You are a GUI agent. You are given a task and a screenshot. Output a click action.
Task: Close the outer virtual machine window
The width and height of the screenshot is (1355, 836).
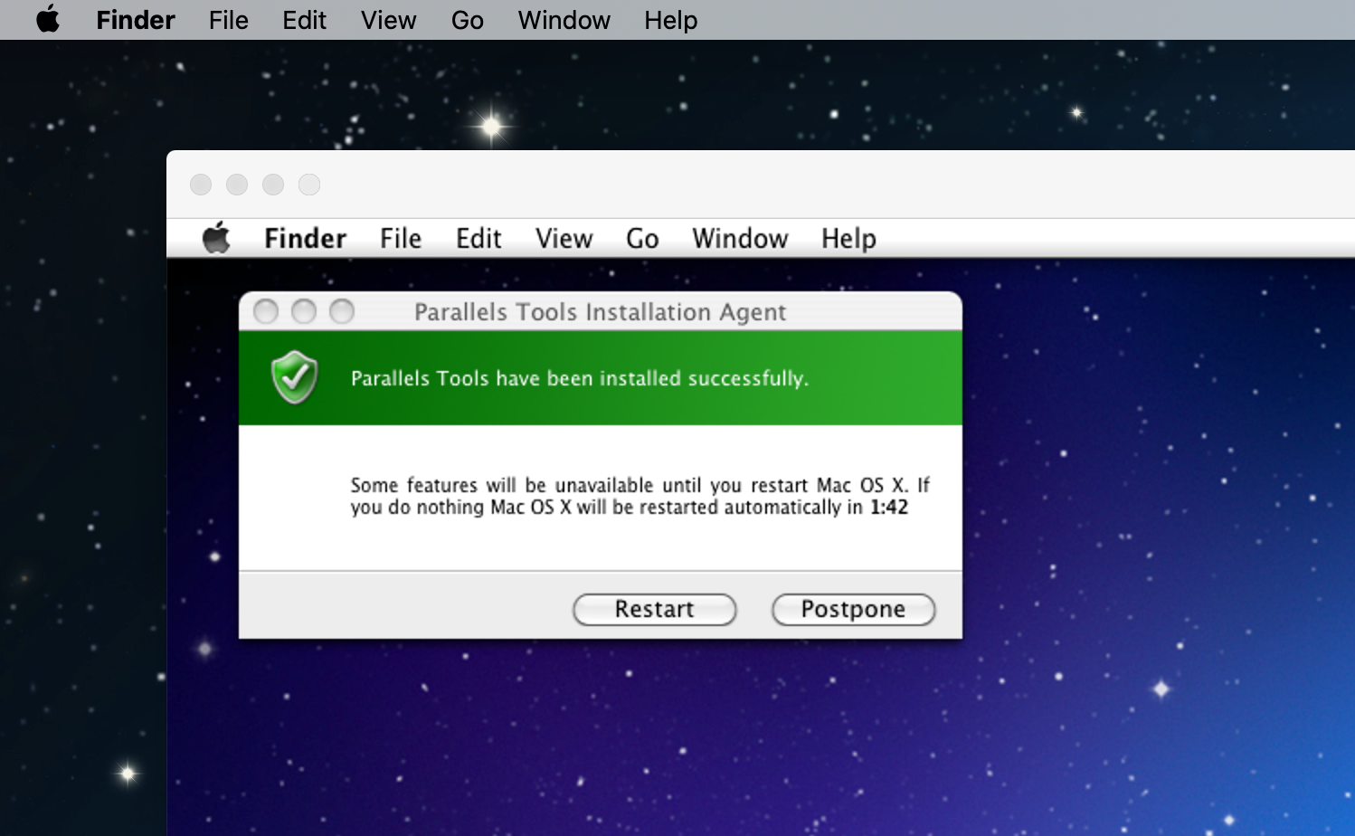[x=201, y=185]
